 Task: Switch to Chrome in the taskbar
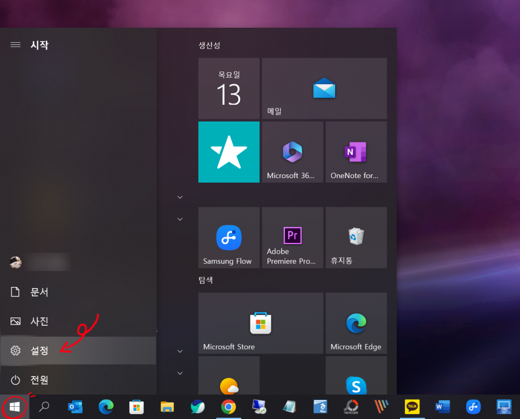tap(228, 407)
